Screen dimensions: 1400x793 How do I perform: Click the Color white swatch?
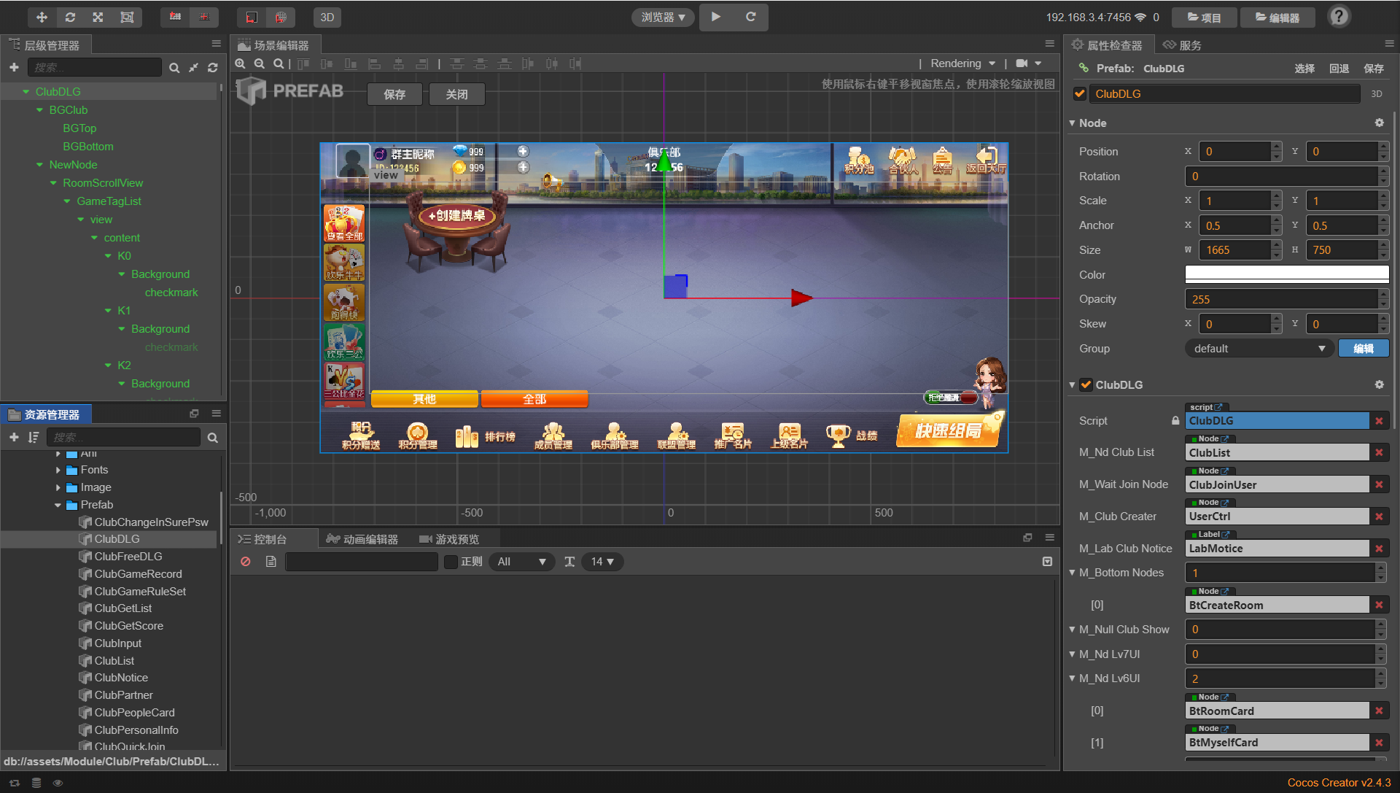[x=1286, y=274]
